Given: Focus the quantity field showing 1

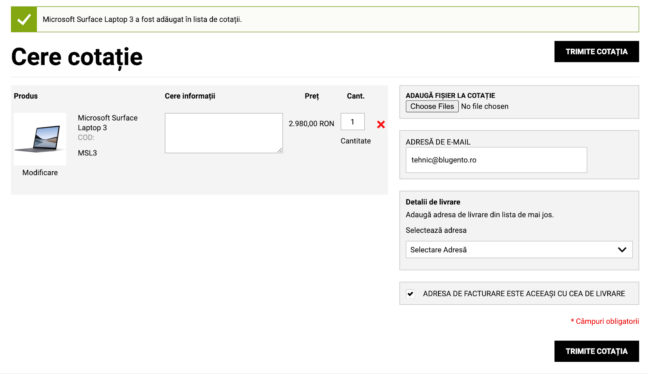Looking at the screenshot, I should click(x=352, y=122).
